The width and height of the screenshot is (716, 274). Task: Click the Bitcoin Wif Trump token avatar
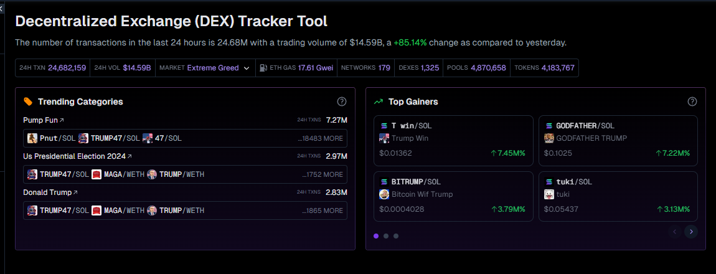384,194
